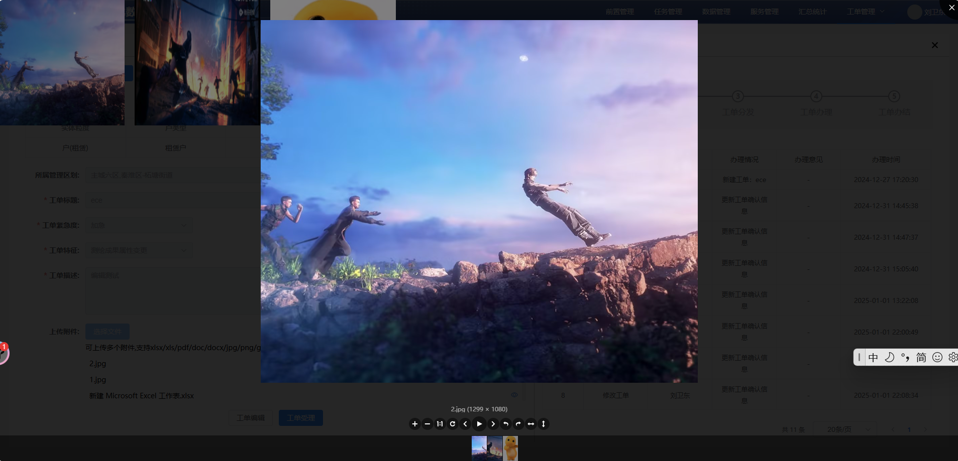The height and width of the screenshot is (461, 958).
Task: Click the cat street image preview behind viewer
Action: click(197, 62)
